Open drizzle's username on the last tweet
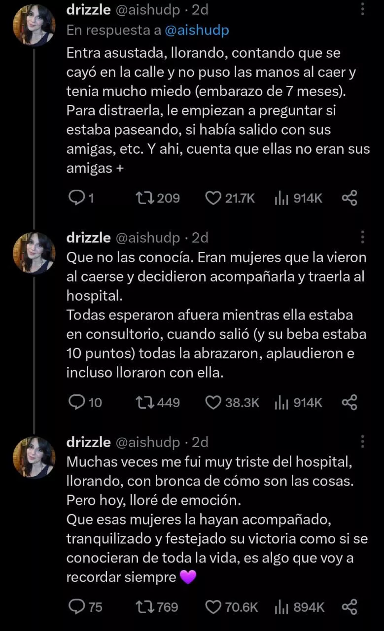The width and height of the screenshot is (384, 631). [x=88, y=442]
